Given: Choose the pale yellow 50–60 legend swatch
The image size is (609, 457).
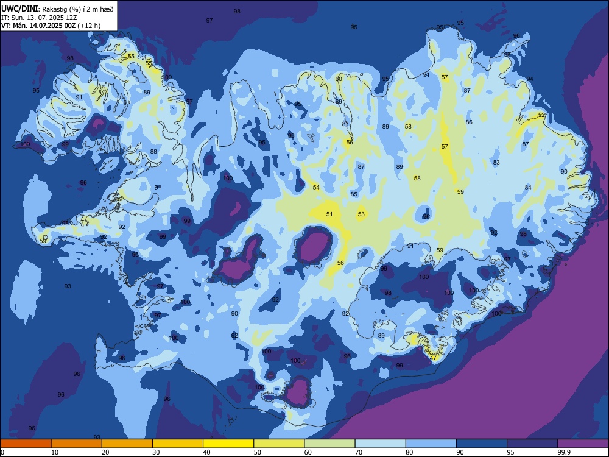Looking at the screenshot, I should pyautogui.click(x=279, y=444).
